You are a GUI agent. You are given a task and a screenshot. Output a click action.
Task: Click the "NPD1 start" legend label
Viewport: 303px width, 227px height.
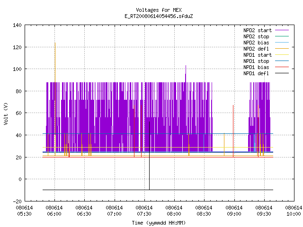pyautogui.click(x=258, y=55)
